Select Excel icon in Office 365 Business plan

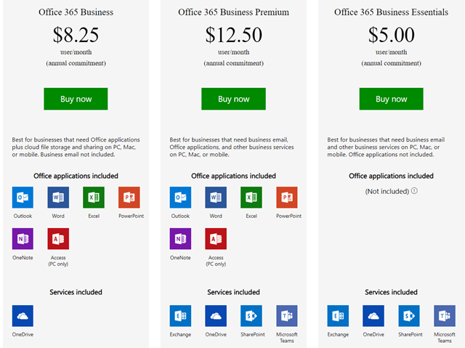(x=94, y=197)
